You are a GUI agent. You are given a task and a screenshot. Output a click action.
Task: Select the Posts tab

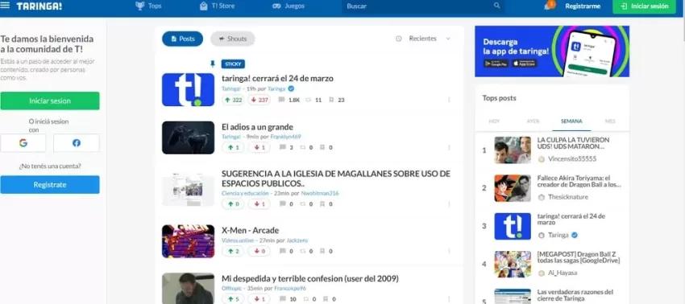183,39
